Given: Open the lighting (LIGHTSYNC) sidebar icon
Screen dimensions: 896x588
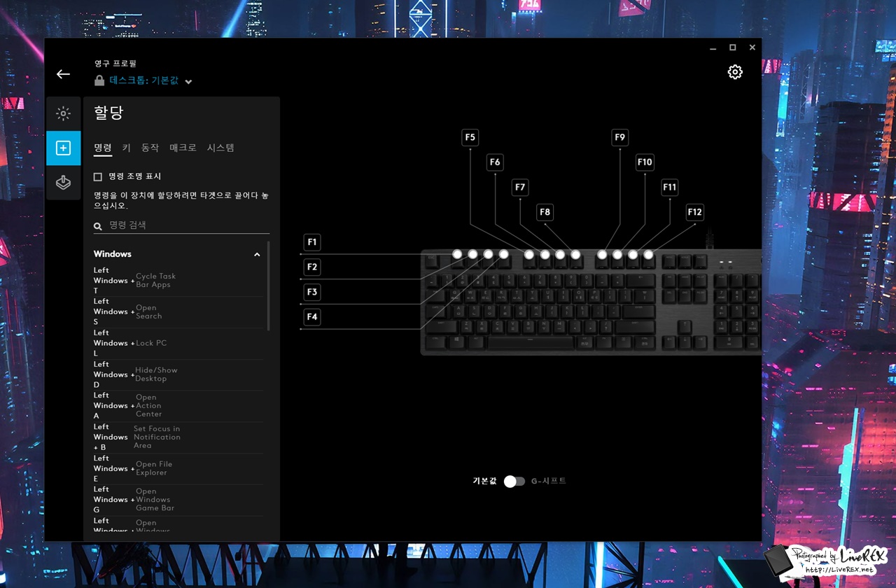Looking at the screenshot, I should coord(63,113).
